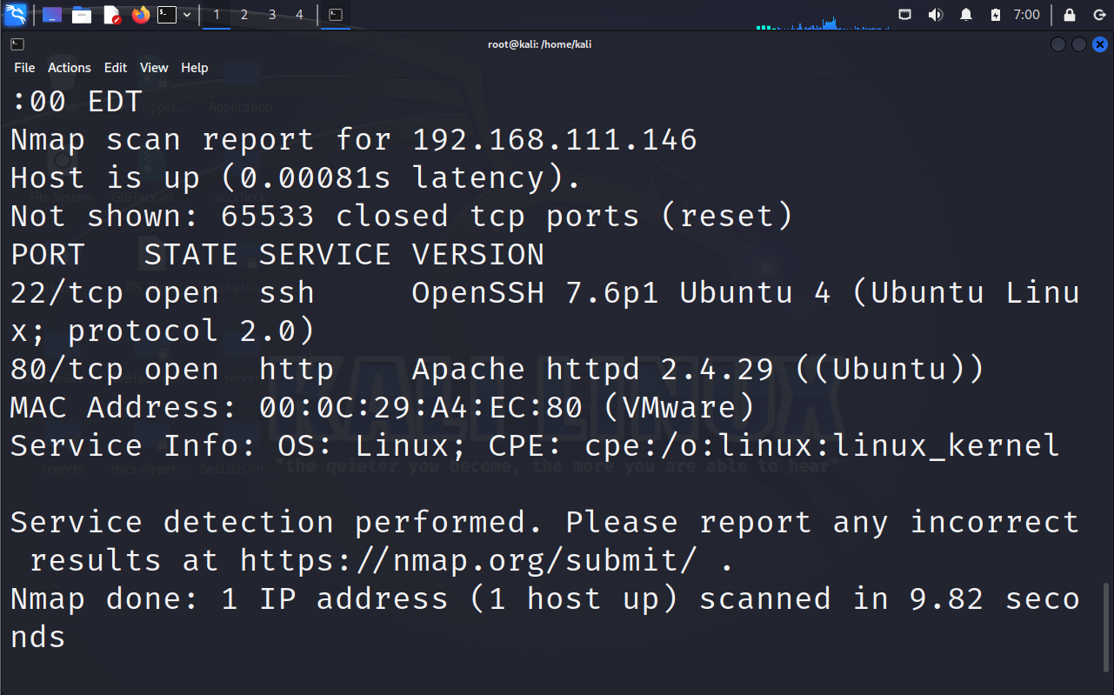The image size is (1114, 695).
Task: Open the Help menu
Action: tap(195, 68)
